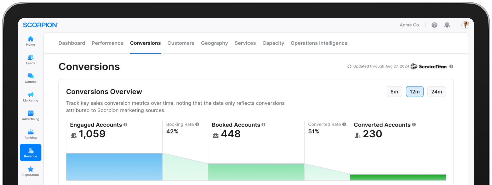
Task: Select the 24m time range
Action: pyautogui.click(x=436, y=92)
